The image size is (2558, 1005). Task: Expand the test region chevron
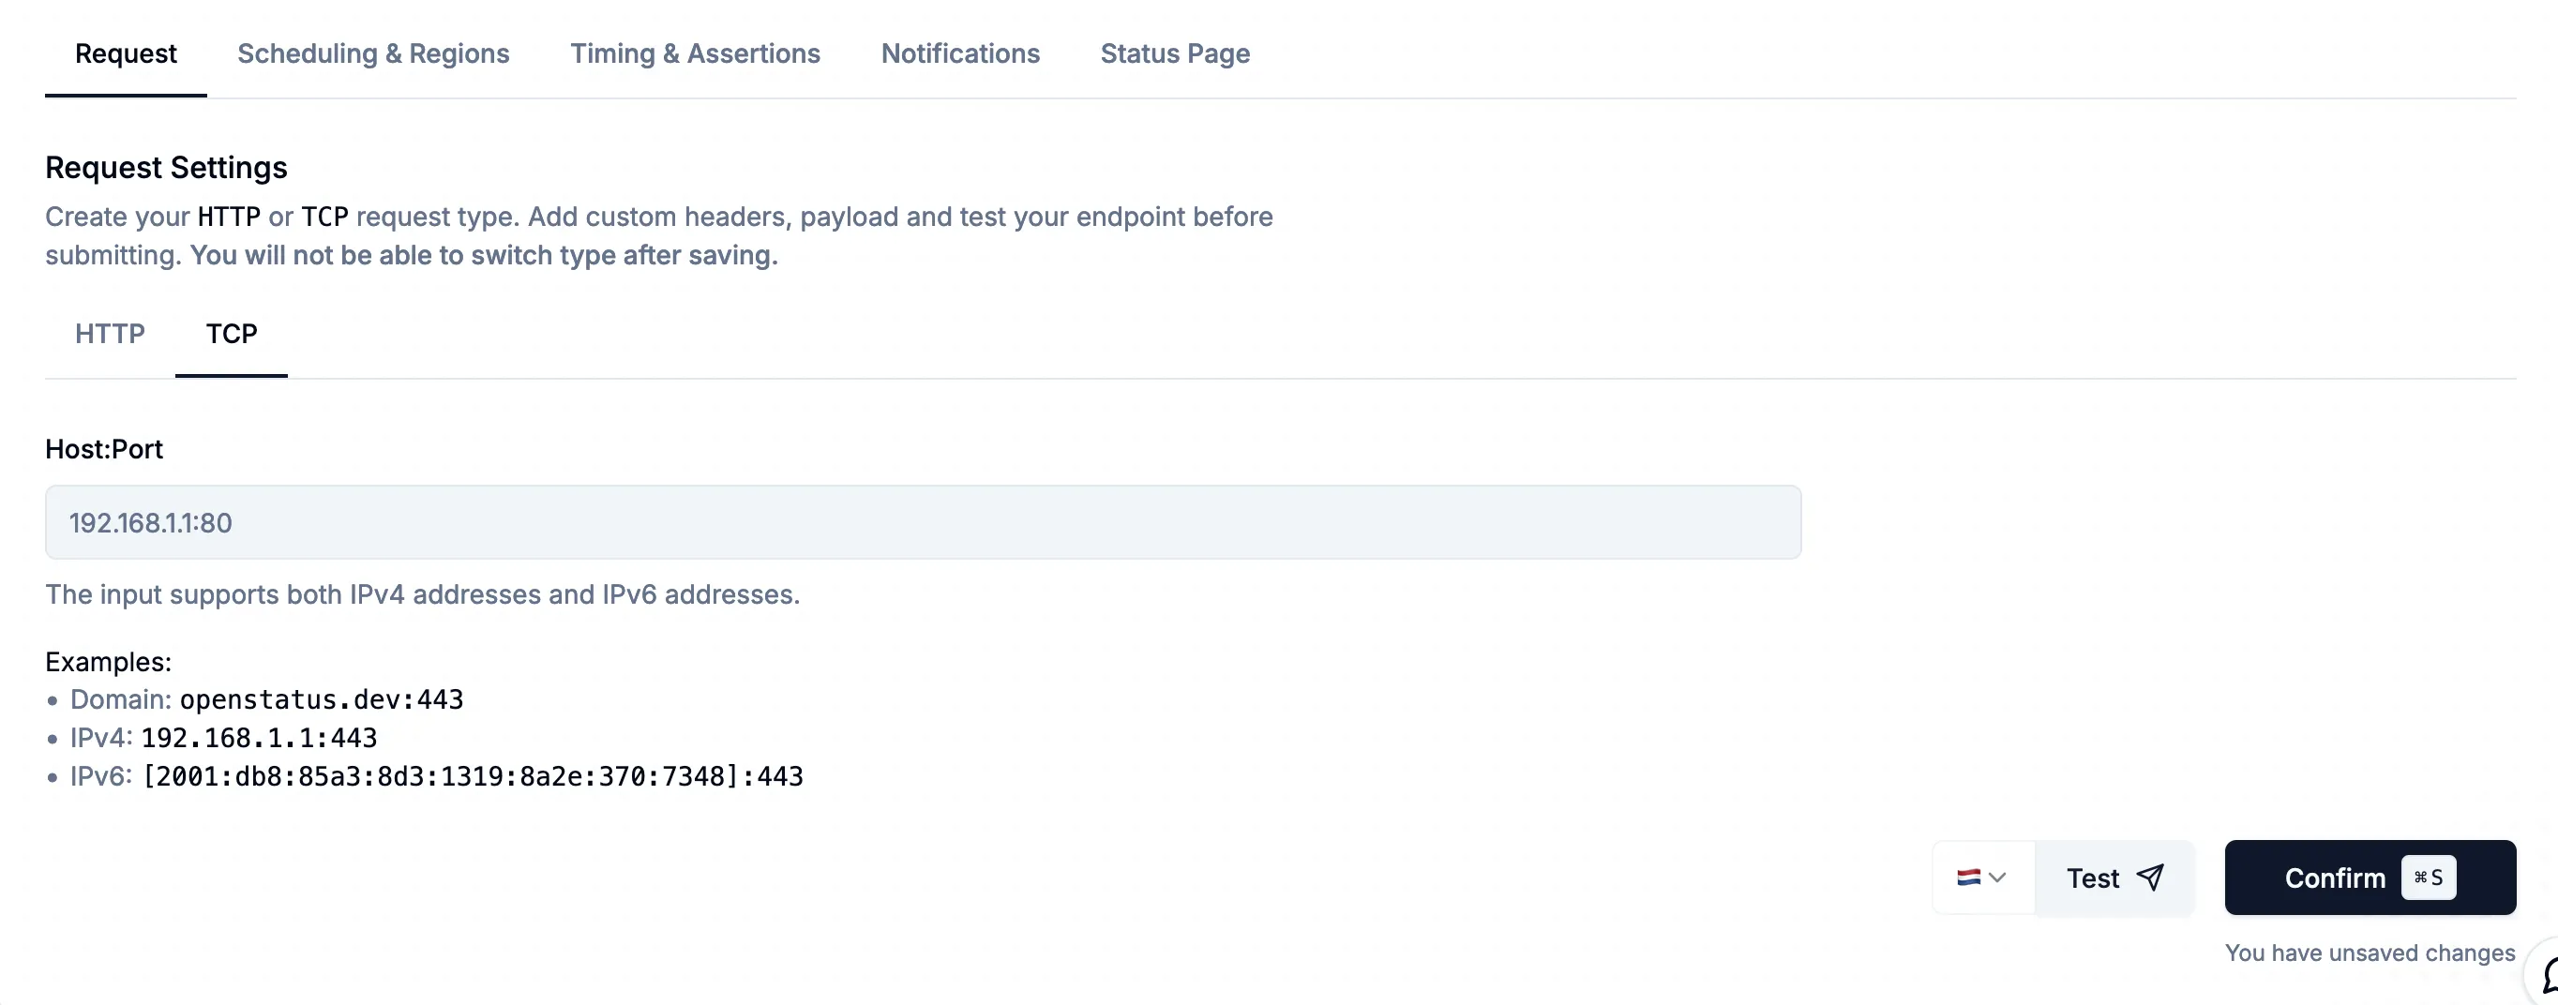click(1998, 877)
